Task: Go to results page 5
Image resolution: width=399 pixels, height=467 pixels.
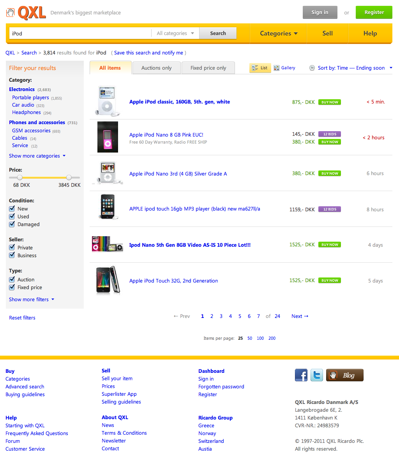Action: point(240,316)
